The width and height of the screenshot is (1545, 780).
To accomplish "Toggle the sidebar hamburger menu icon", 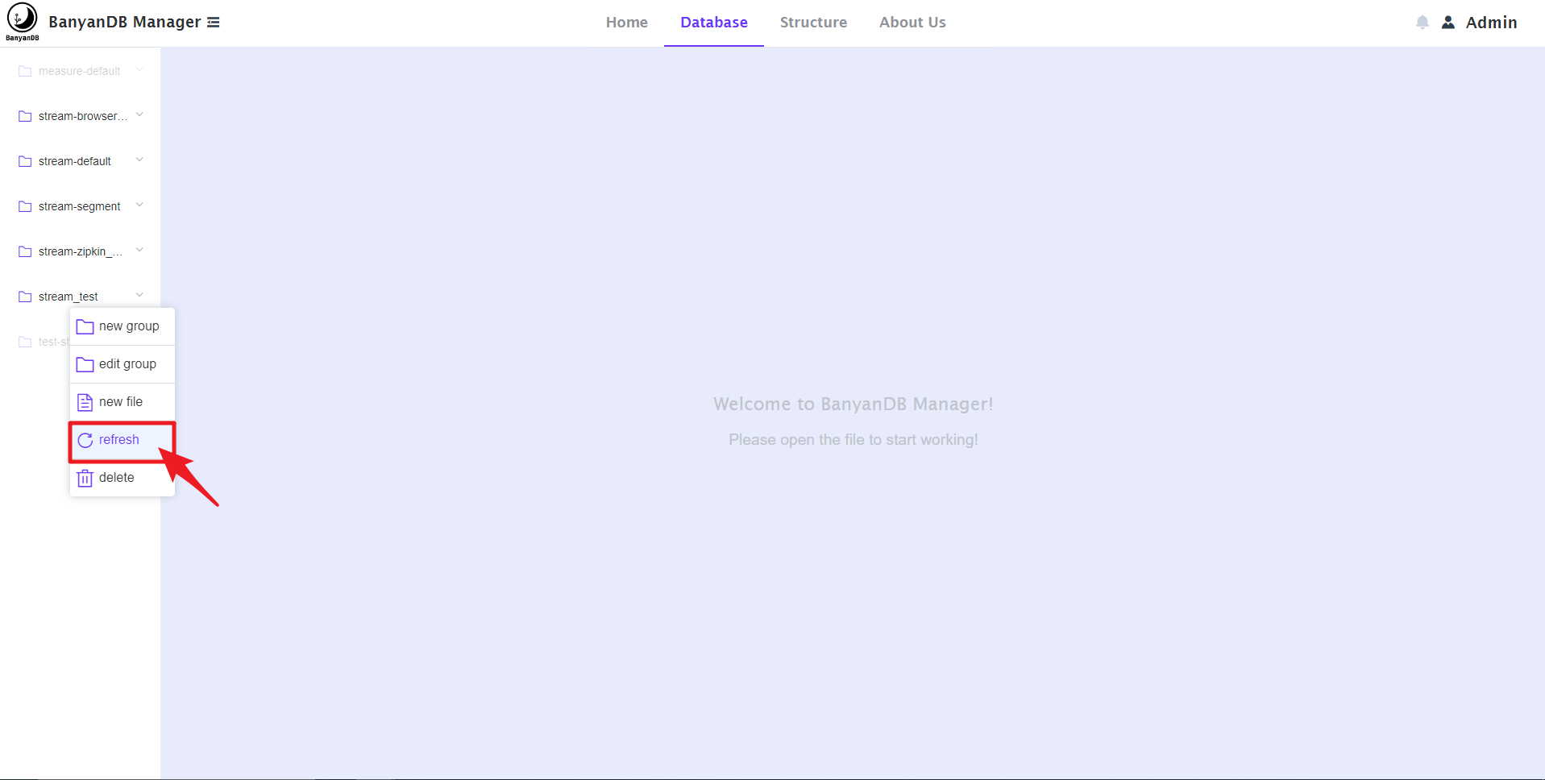I will point(213,23).
